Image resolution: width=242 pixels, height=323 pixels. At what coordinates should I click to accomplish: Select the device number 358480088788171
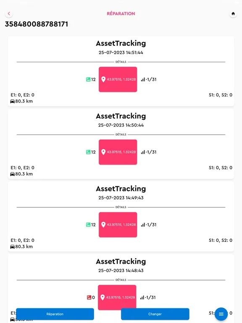click(37, 24)
